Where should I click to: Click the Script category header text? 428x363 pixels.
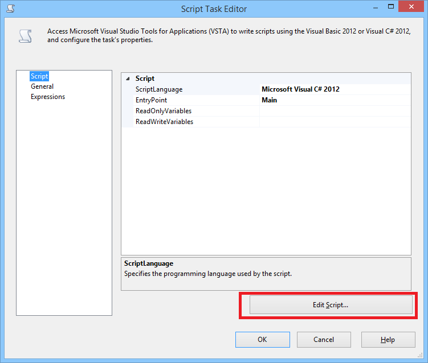click(x=145, y=79)
